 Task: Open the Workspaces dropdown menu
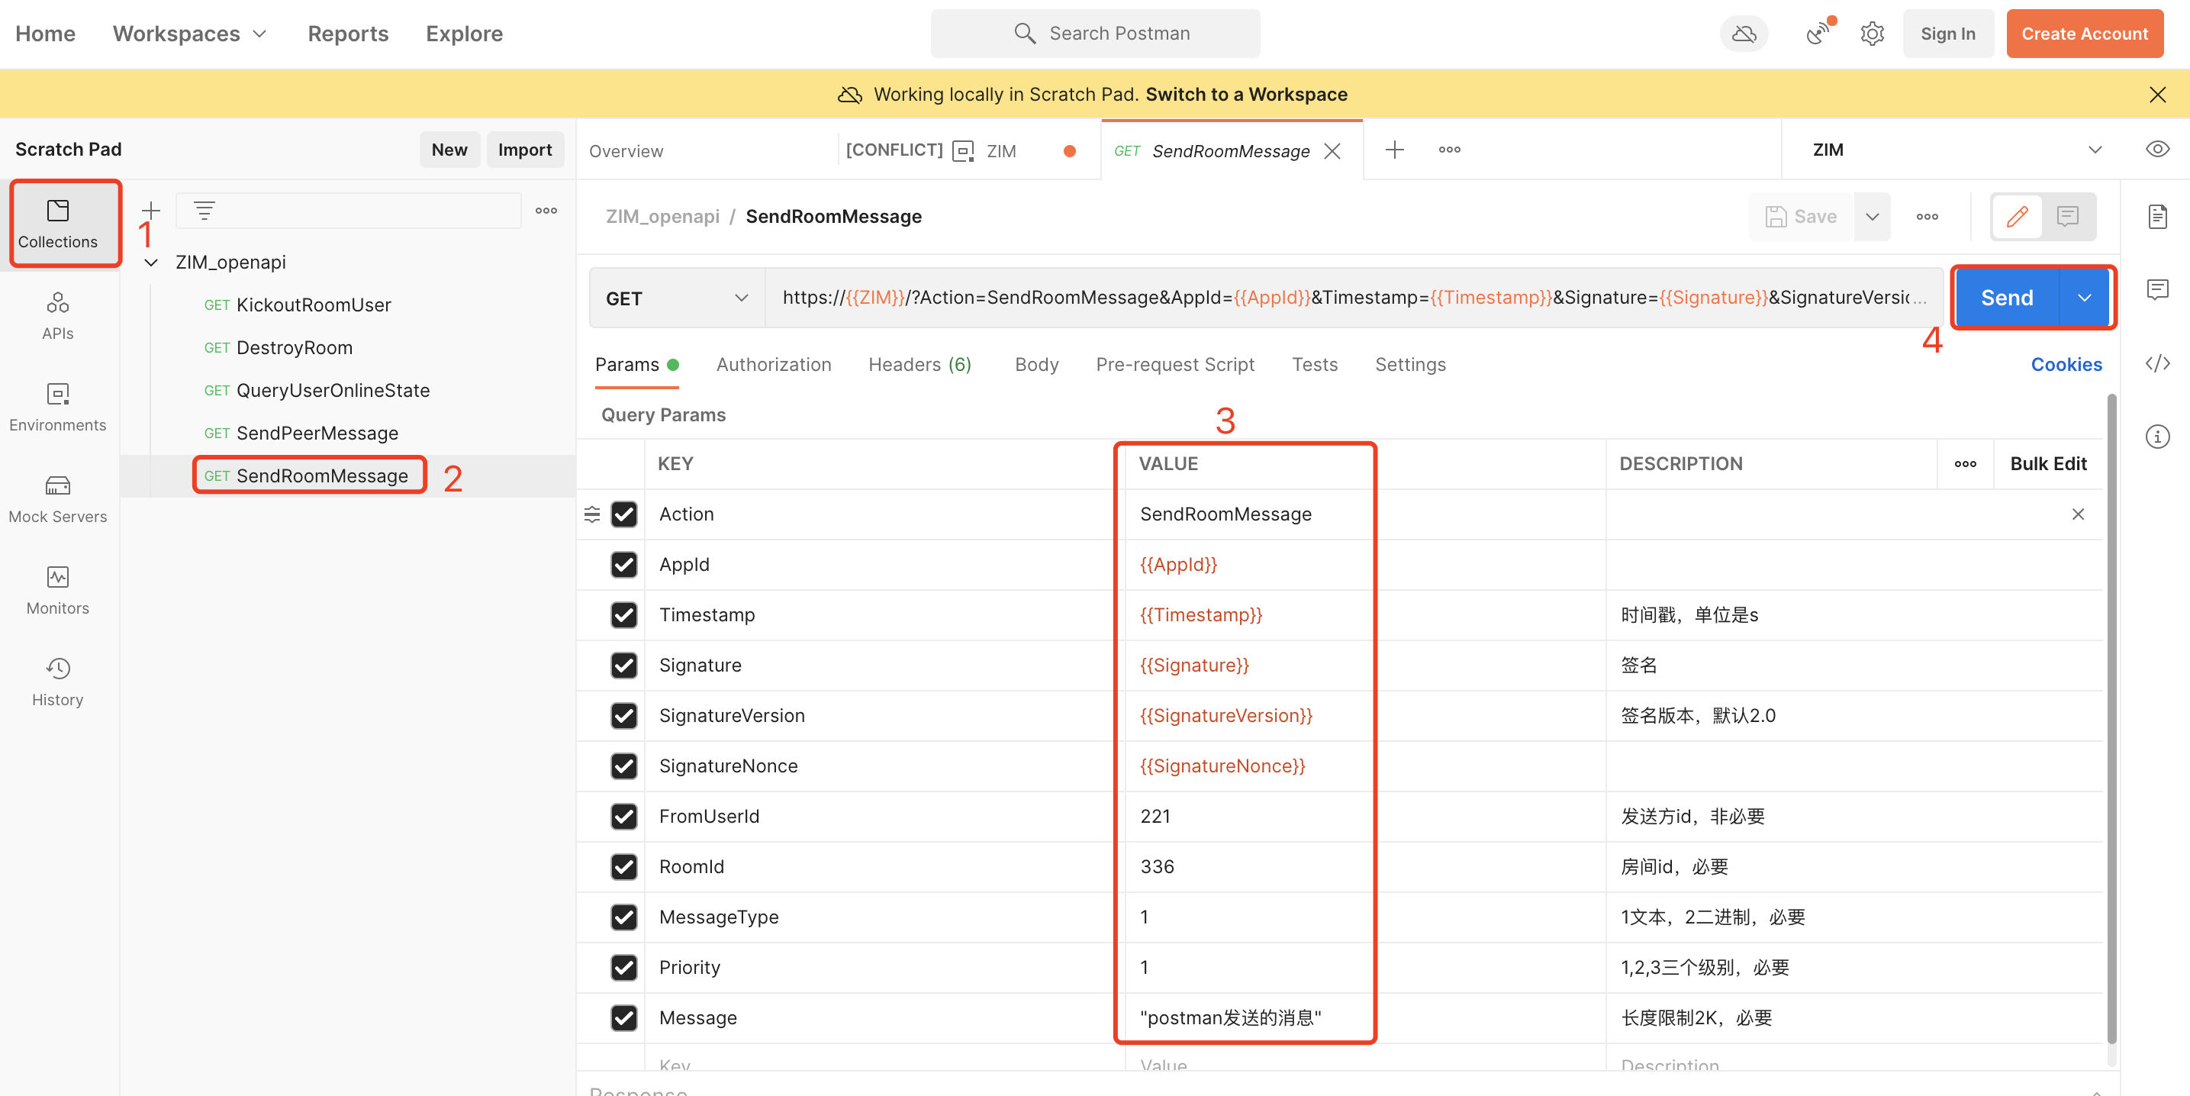[189, 34]
